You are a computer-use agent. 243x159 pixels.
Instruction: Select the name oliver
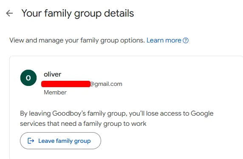click(x=52, y=74)
